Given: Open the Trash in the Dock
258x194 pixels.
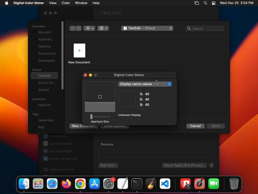Looking at the screenshot, I should click(234, 184).
